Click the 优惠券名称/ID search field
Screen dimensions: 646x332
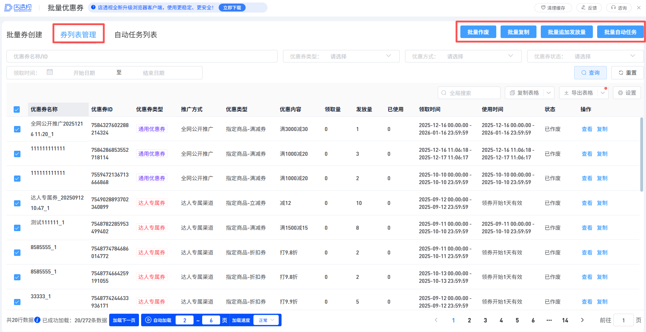[142, 56]
